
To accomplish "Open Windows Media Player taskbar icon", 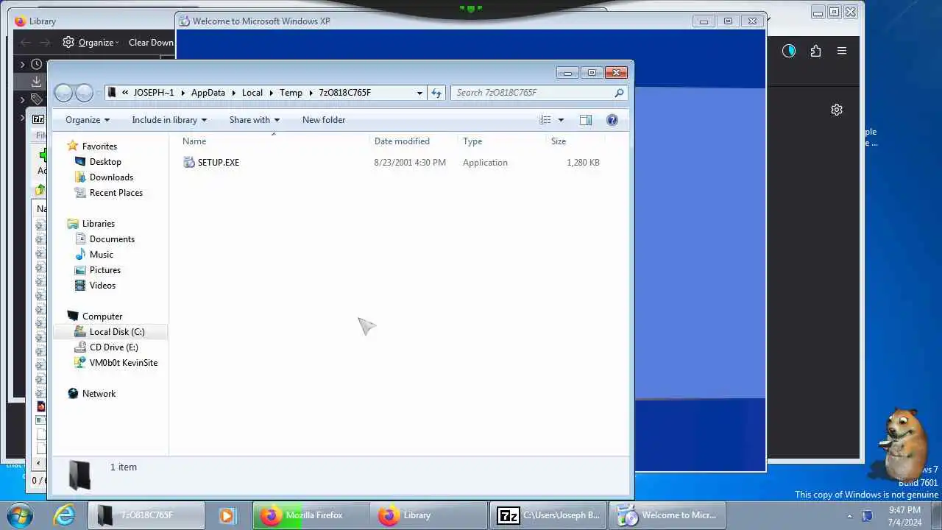I will pos(227,515).
